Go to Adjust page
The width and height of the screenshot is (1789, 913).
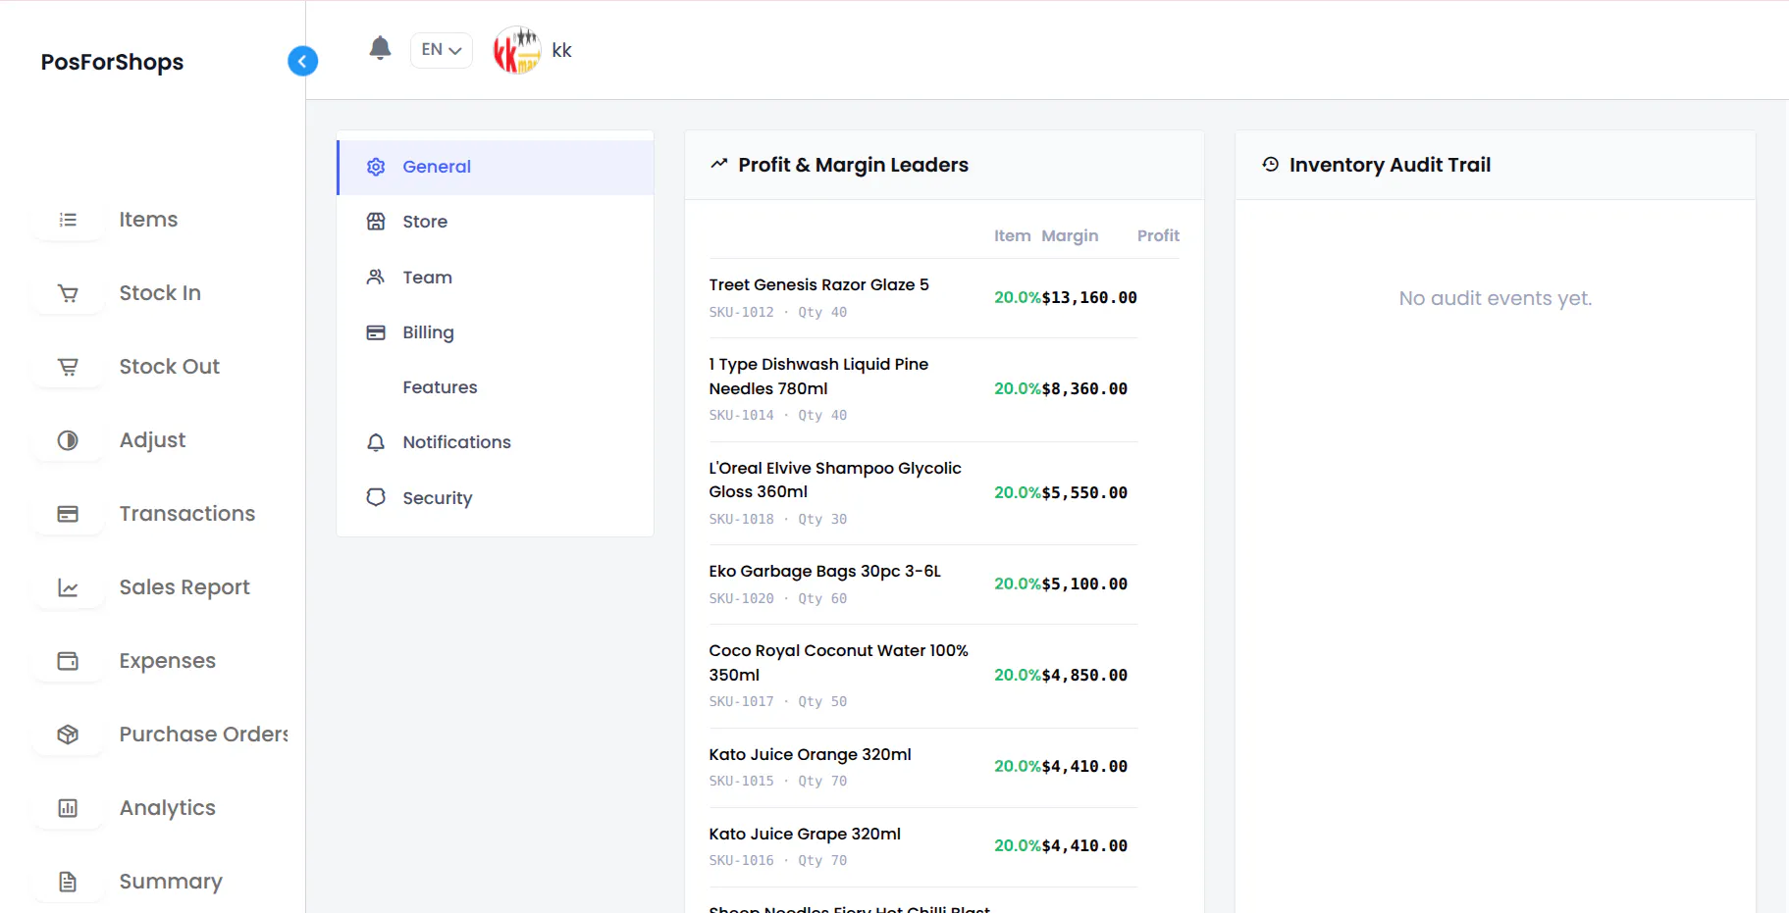point(152,440)
